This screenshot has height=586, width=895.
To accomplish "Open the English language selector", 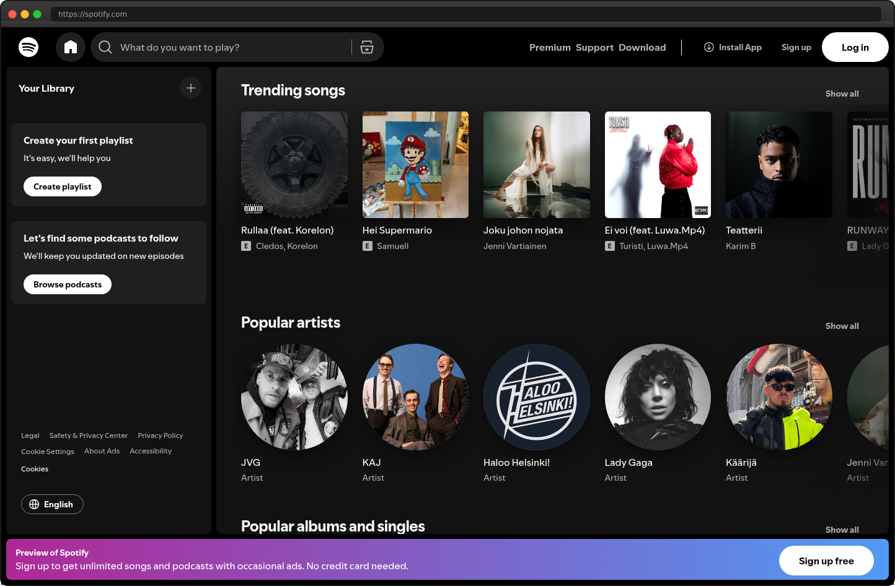I will (52, 504).
